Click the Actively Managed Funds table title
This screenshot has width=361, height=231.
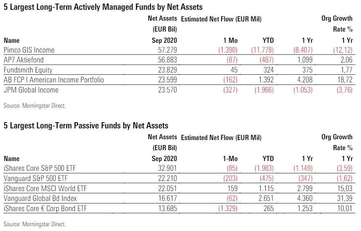coord(103,7)
